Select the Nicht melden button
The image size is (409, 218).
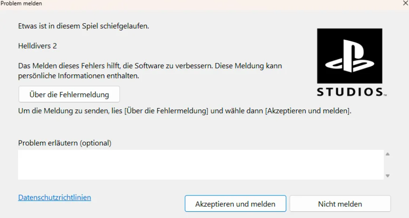tap(340, 204)
